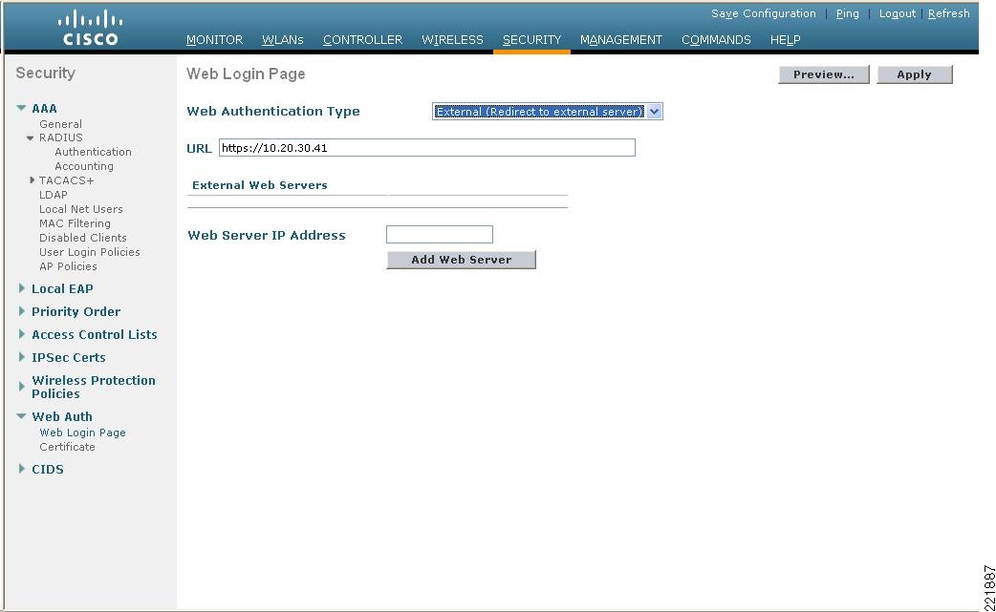
Task: Expand the Priority Order section arrow
Action: [22, 311]
